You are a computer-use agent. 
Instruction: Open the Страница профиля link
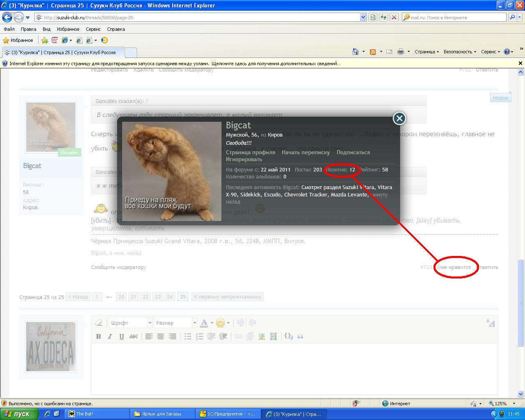(250, 152)
